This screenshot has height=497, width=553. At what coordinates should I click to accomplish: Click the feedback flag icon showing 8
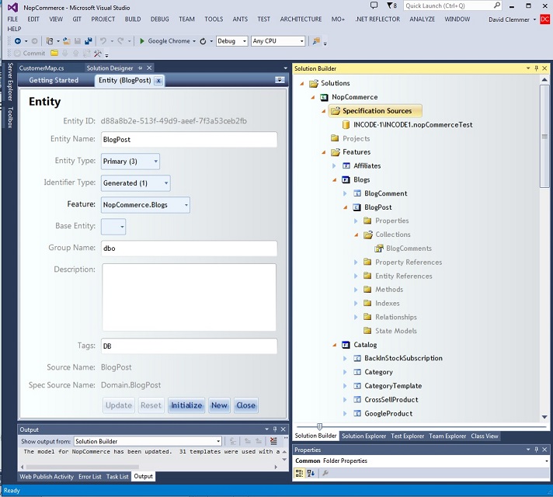click(391, 5)
